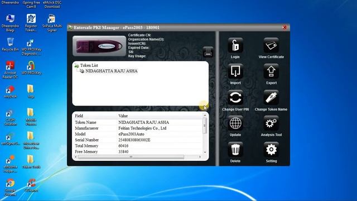Click the Field column header
The height and width of the screenshot is (201, 357).
click(x=79, y=116)
